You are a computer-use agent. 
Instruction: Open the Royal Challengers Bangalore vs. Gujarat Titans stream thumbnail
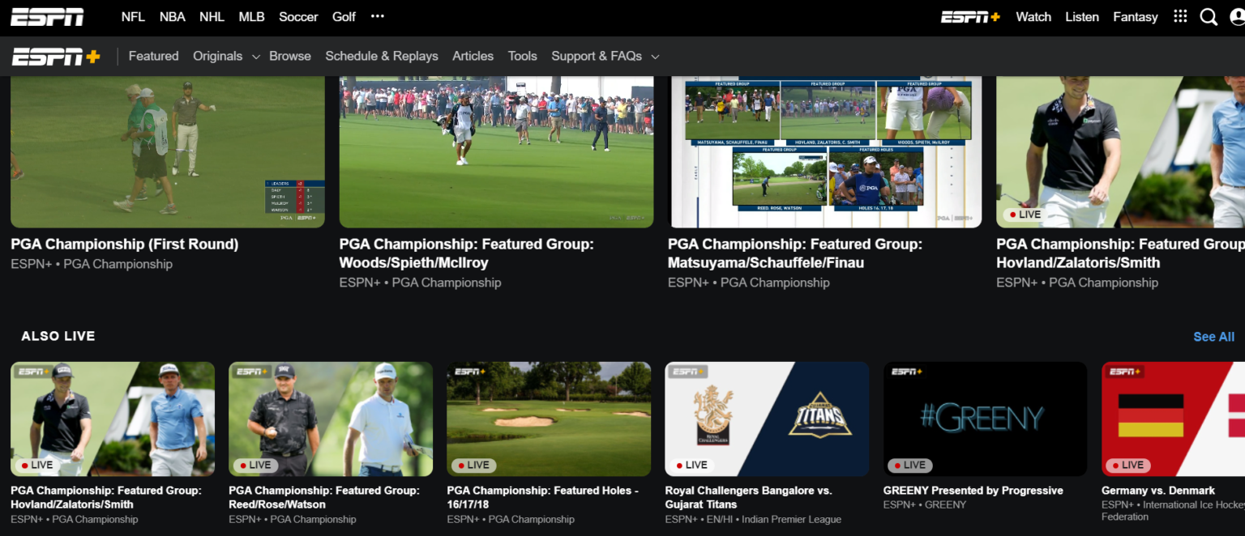(766, 419)
